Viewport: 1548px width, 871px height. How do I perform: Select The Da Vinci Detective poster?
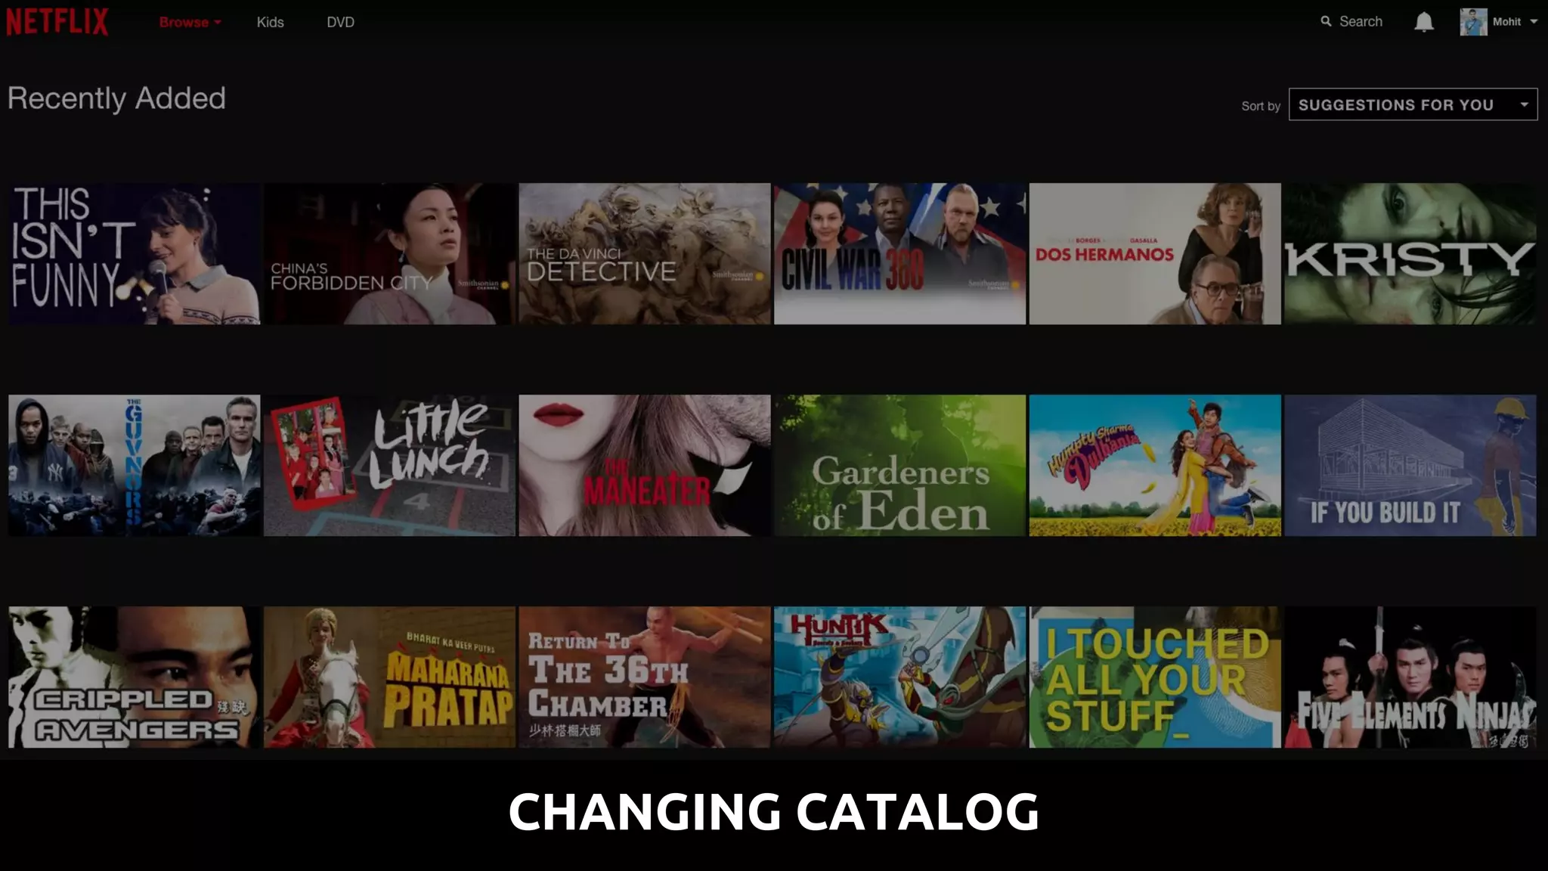[645, 254]
